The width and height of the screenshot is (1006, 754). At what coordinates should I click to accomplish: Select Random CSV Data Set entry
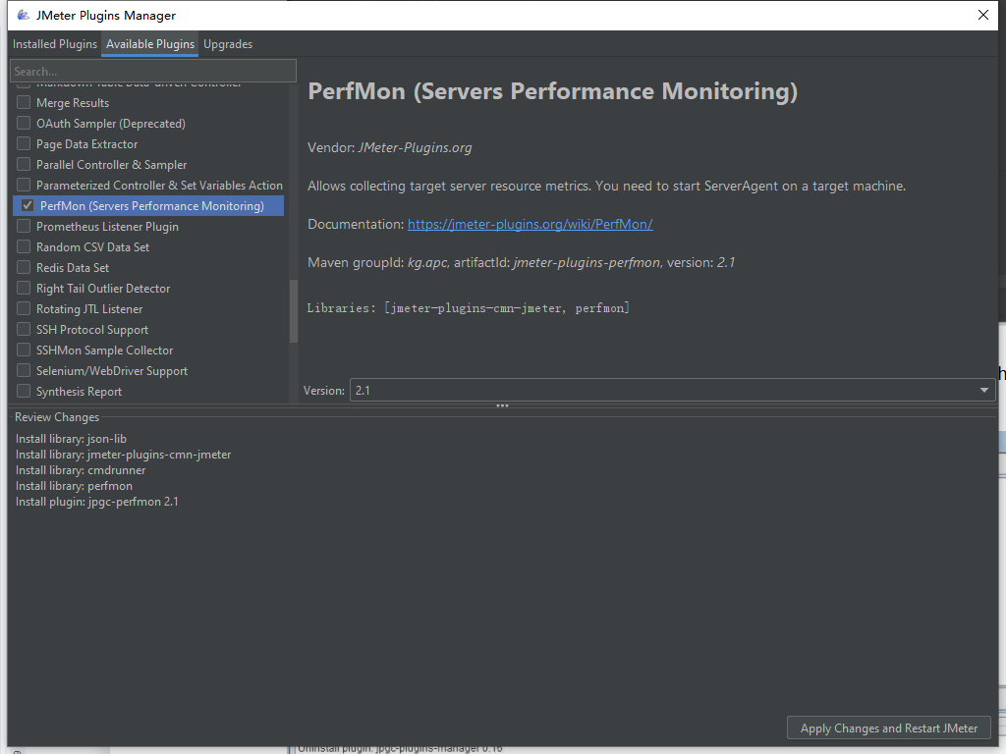(92, 246)
